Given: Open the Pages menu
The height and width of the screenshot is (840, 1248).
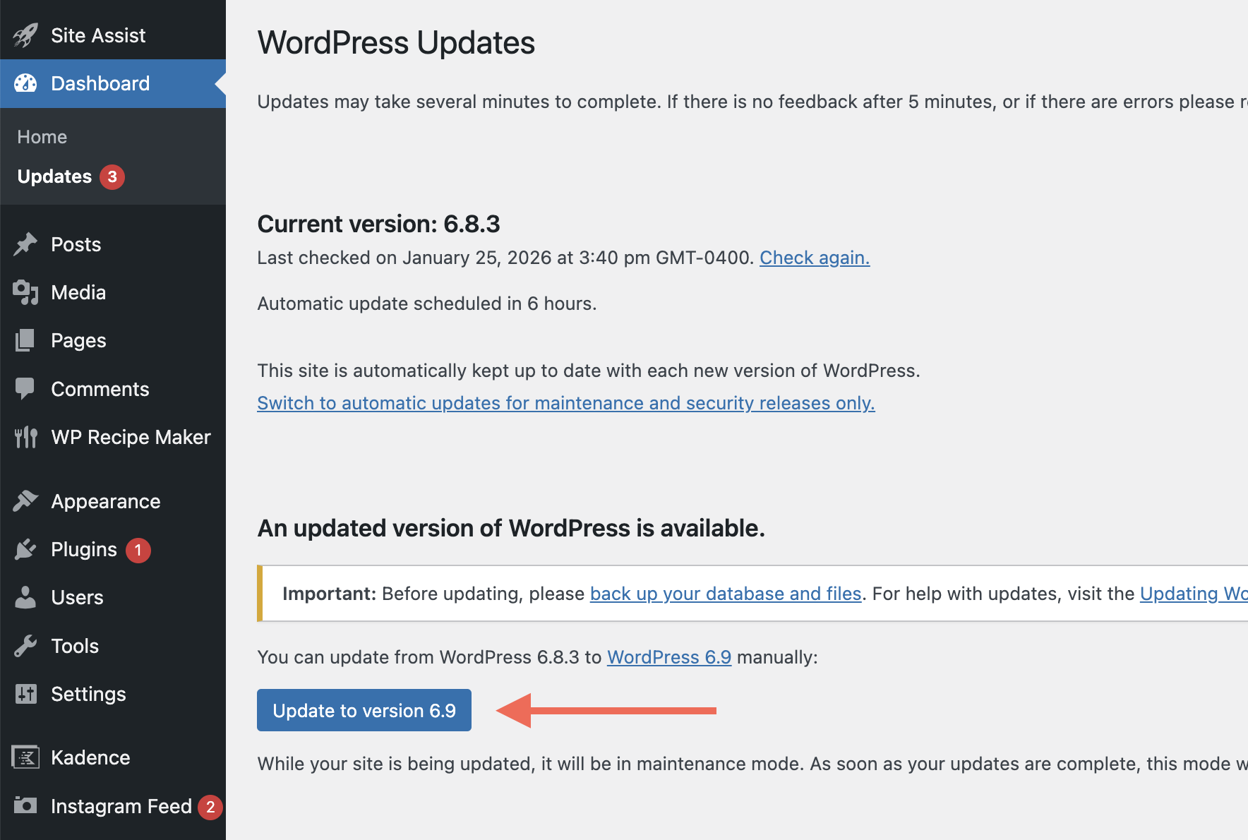Looking at the screenshot, I should point(113,340).
